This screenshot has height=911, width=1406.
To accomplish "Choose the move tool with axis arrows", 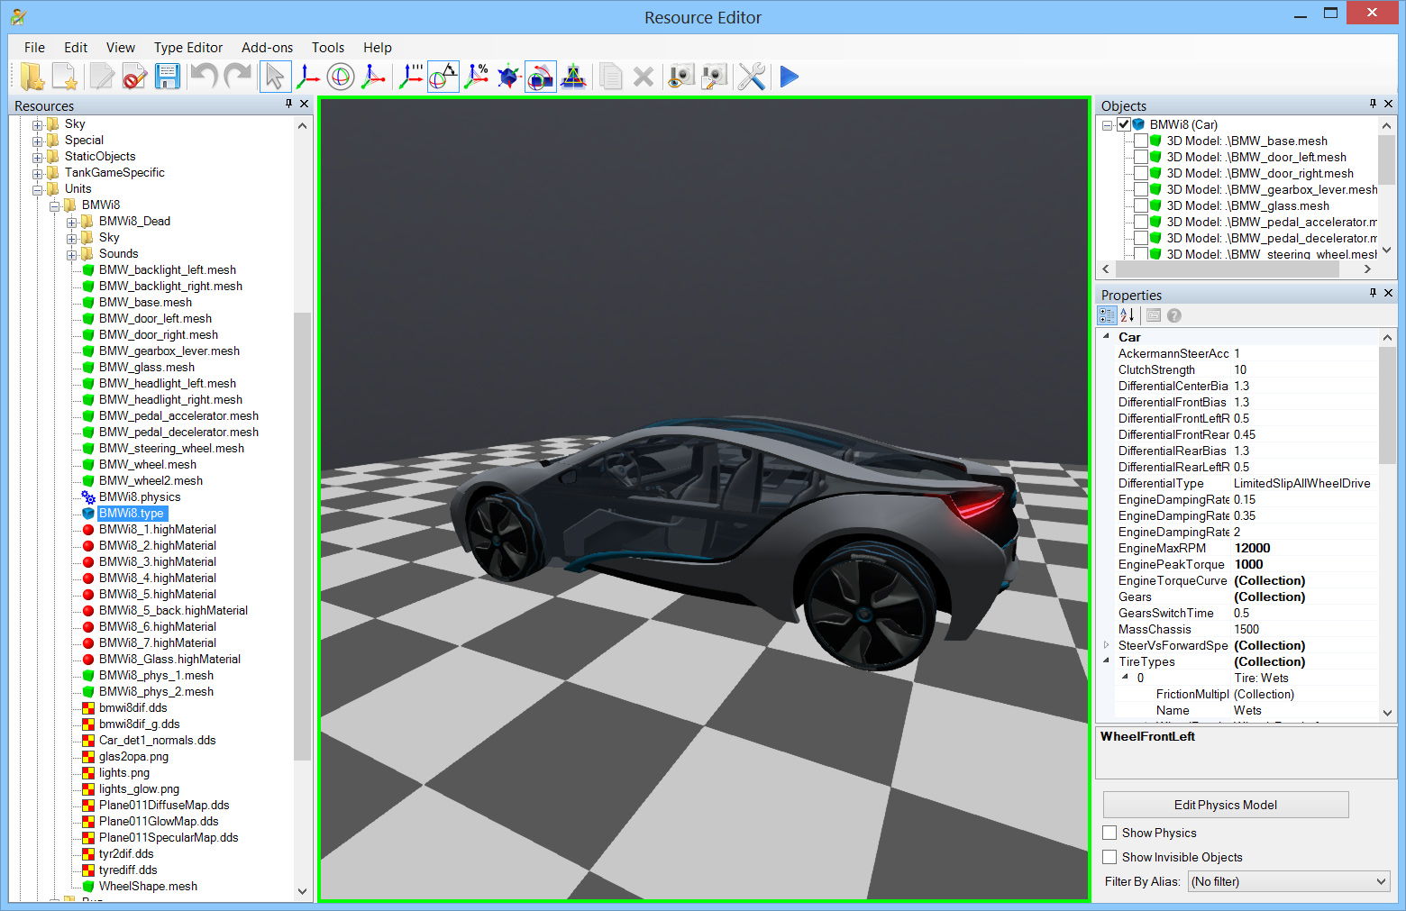I will [x=307, y=77].
